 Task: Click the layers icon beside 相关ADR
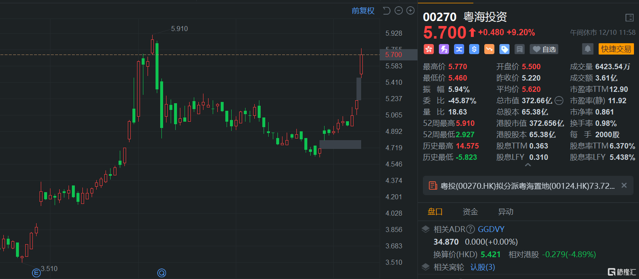(x=426, y=229)
